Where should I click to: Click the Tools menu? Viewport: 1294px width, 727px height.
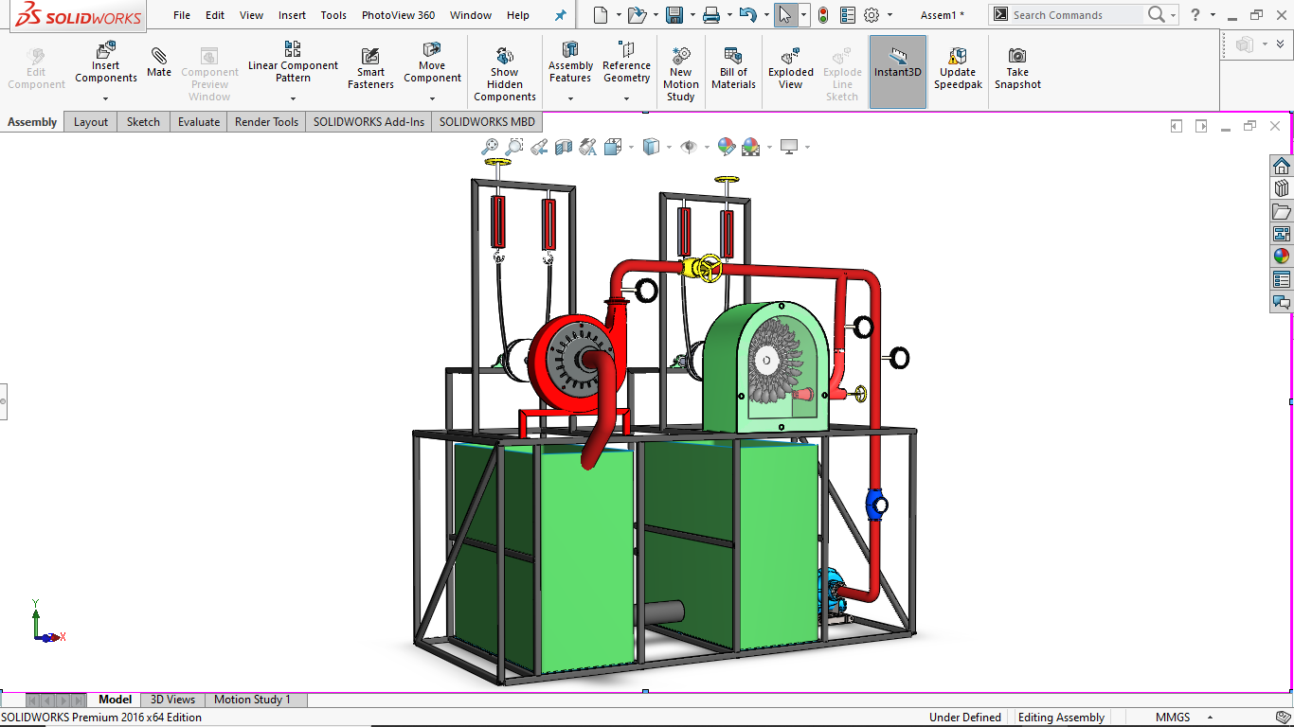[x=333, y=15]
